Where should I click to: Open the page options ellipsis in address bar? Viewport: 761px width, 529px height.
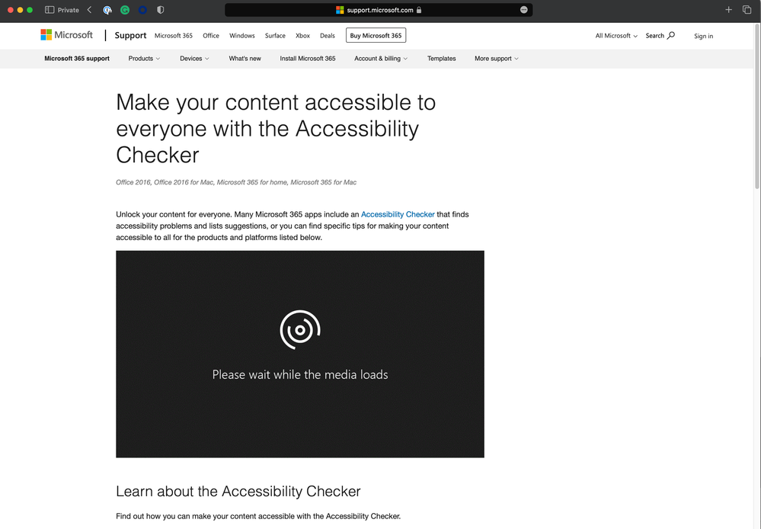pos(523,10)
